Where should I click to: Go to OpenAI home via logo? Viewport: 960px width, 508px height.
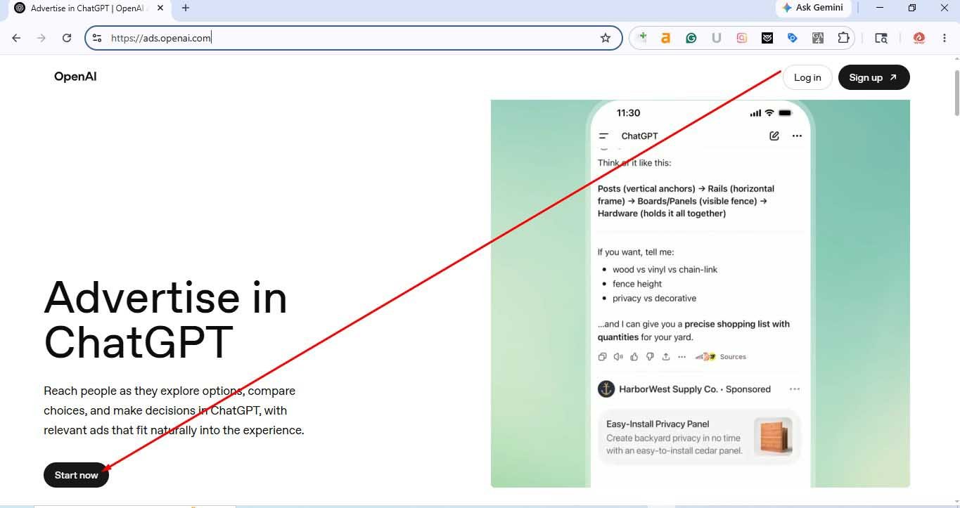[x=75, y=77]
